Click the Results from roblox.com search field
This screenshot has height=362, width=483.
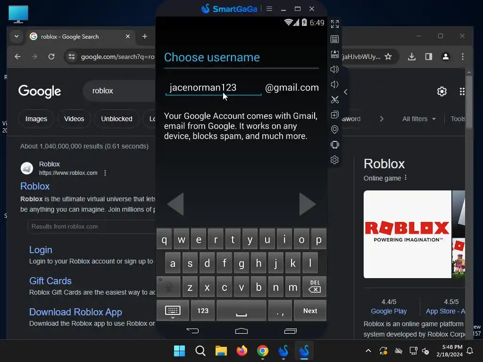pos(92,227)
